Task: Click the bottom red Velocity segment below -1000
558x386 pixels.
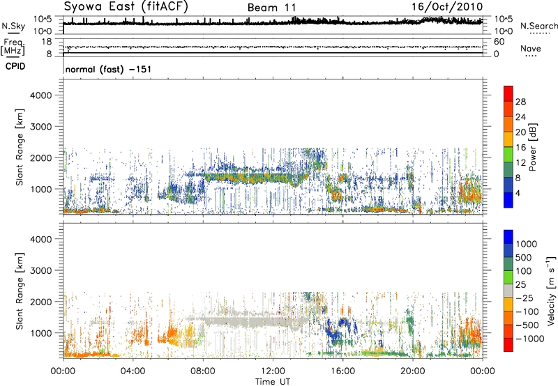Action: [x=508, y=345]
